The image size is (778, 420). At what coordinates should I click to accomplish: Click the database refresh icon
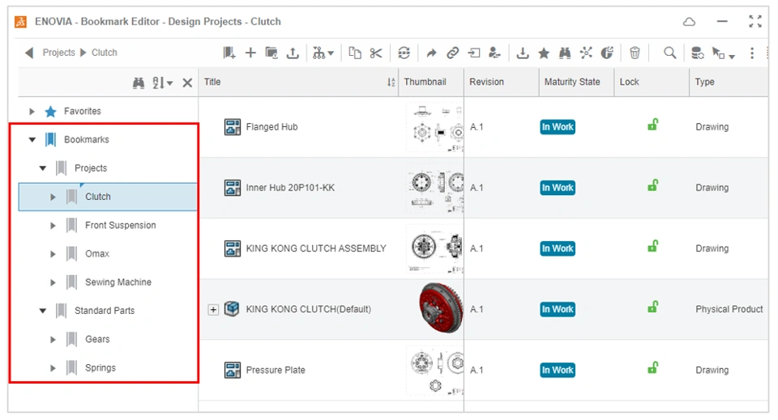698,53
